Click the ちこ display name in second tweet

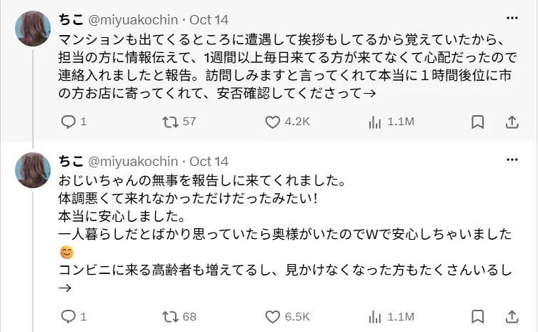pyautogui.click(x=71, y=161)
